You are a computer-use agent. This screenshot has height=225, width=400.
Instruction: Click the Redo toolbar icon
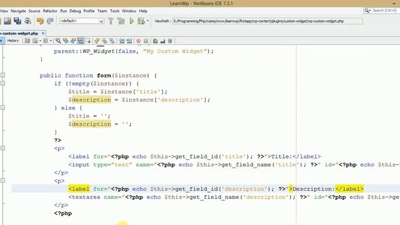coord(50,21)
